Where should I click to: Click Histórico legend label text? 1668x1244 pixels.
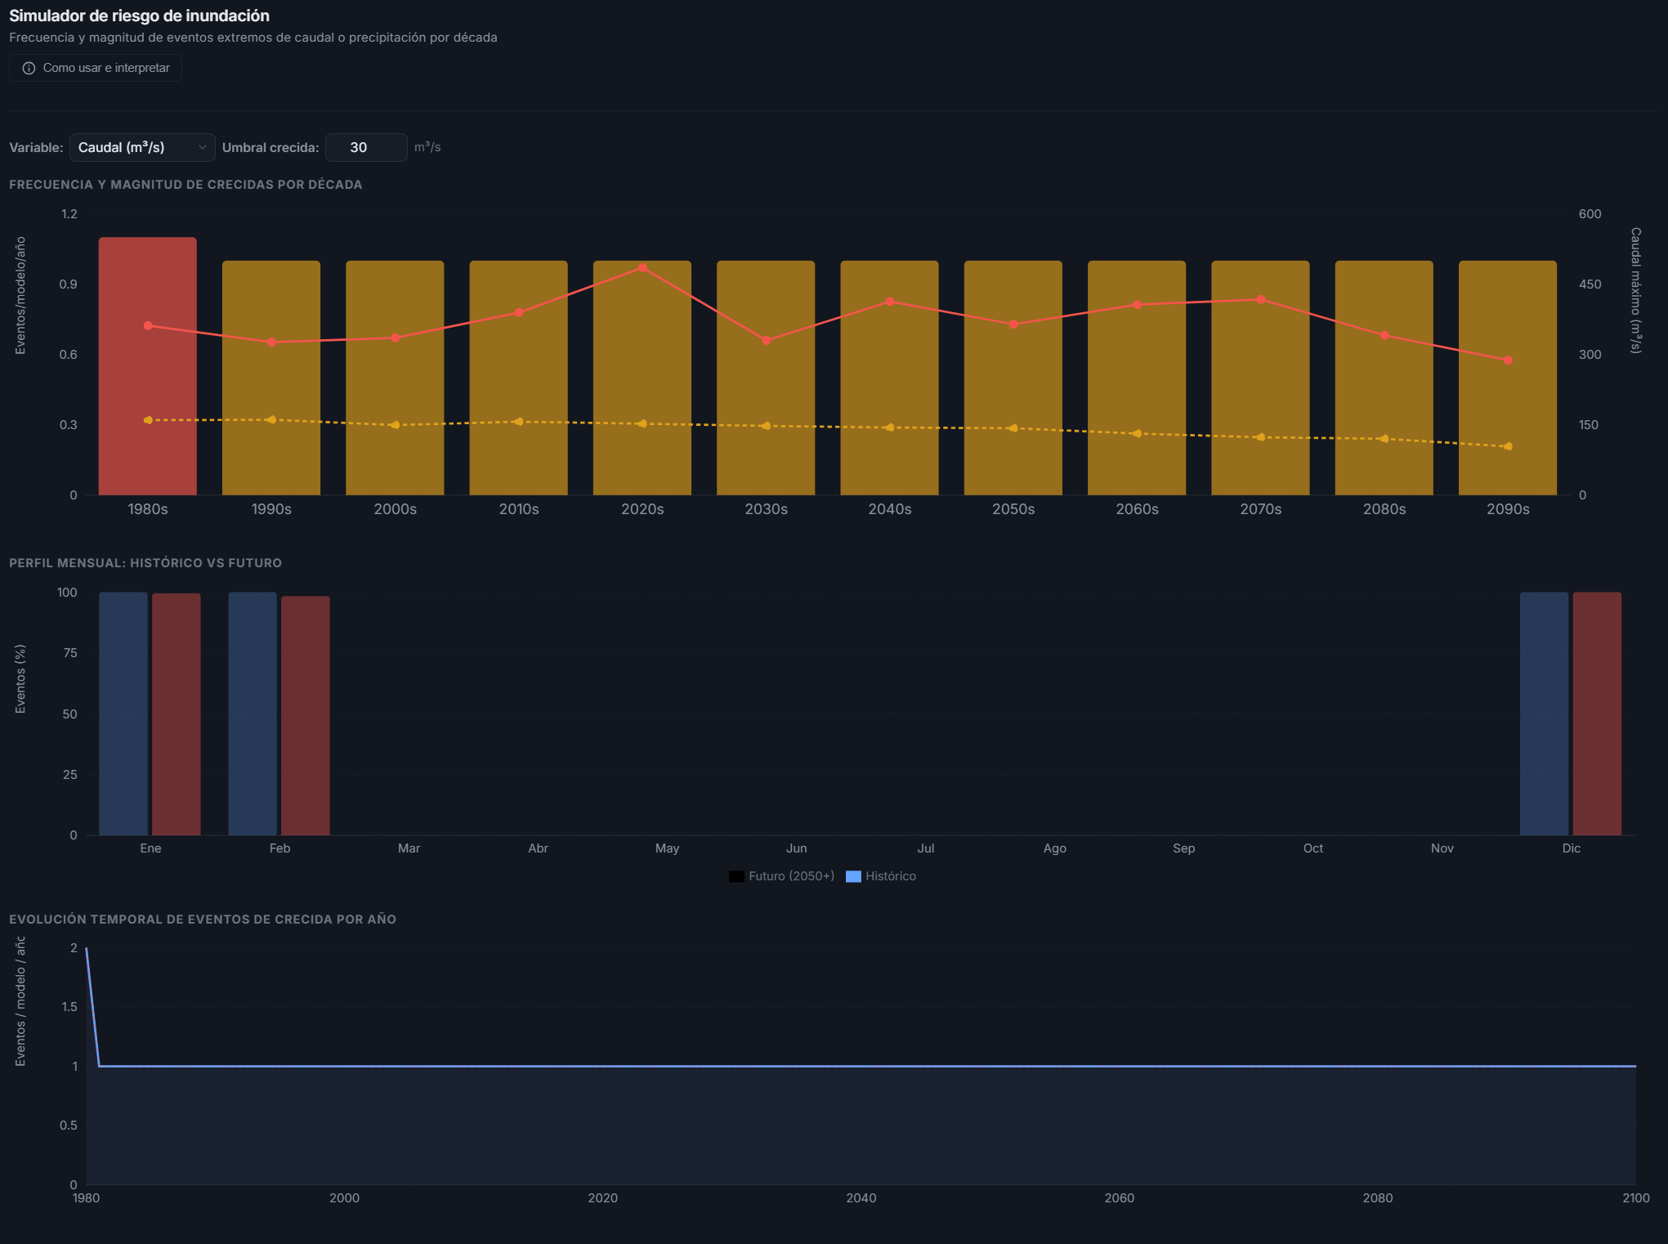pos(891,876)
